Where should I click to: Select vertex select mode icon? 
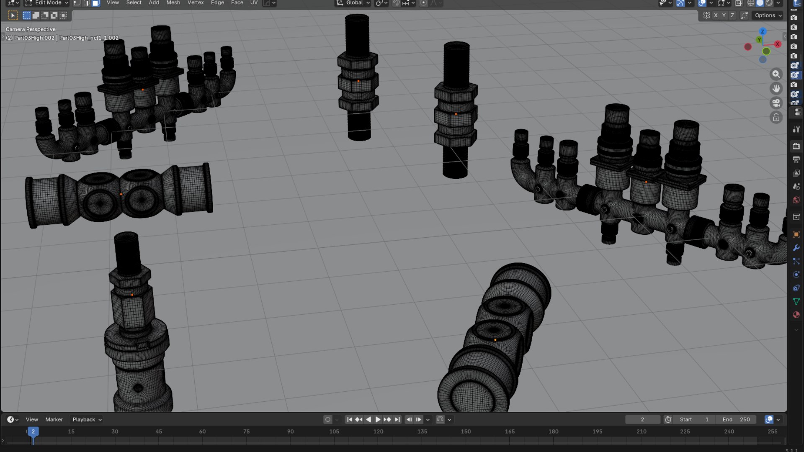pyautogui.click(x=77, y=3)
